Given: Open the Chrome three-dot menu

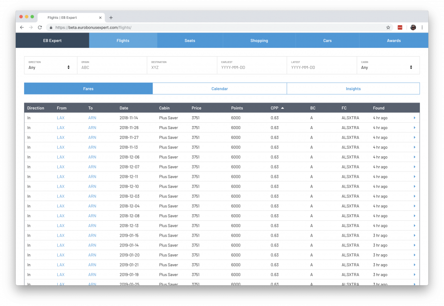Looking at the screenshot, I should tap(422, 28).
